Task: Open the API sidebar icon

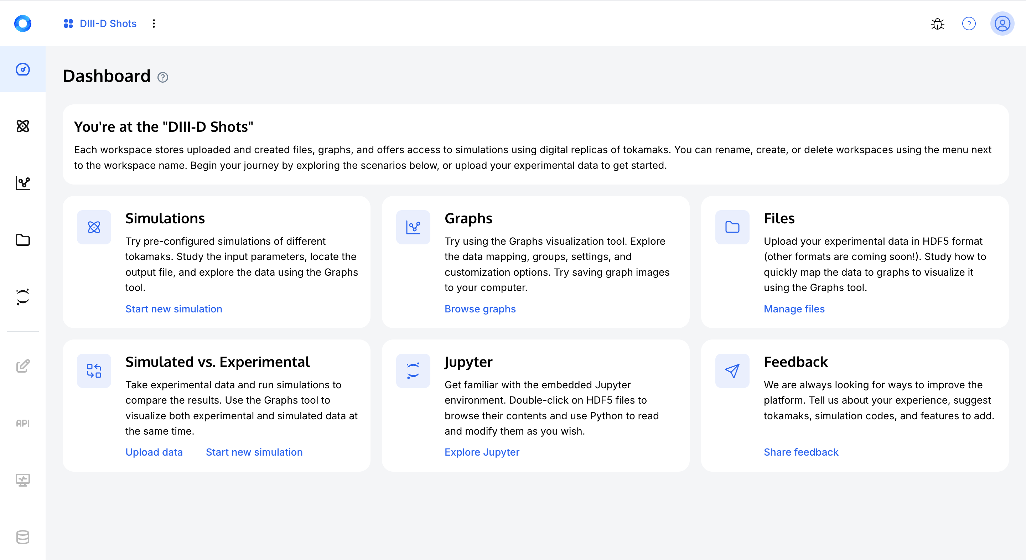Action: pos(23,423)
